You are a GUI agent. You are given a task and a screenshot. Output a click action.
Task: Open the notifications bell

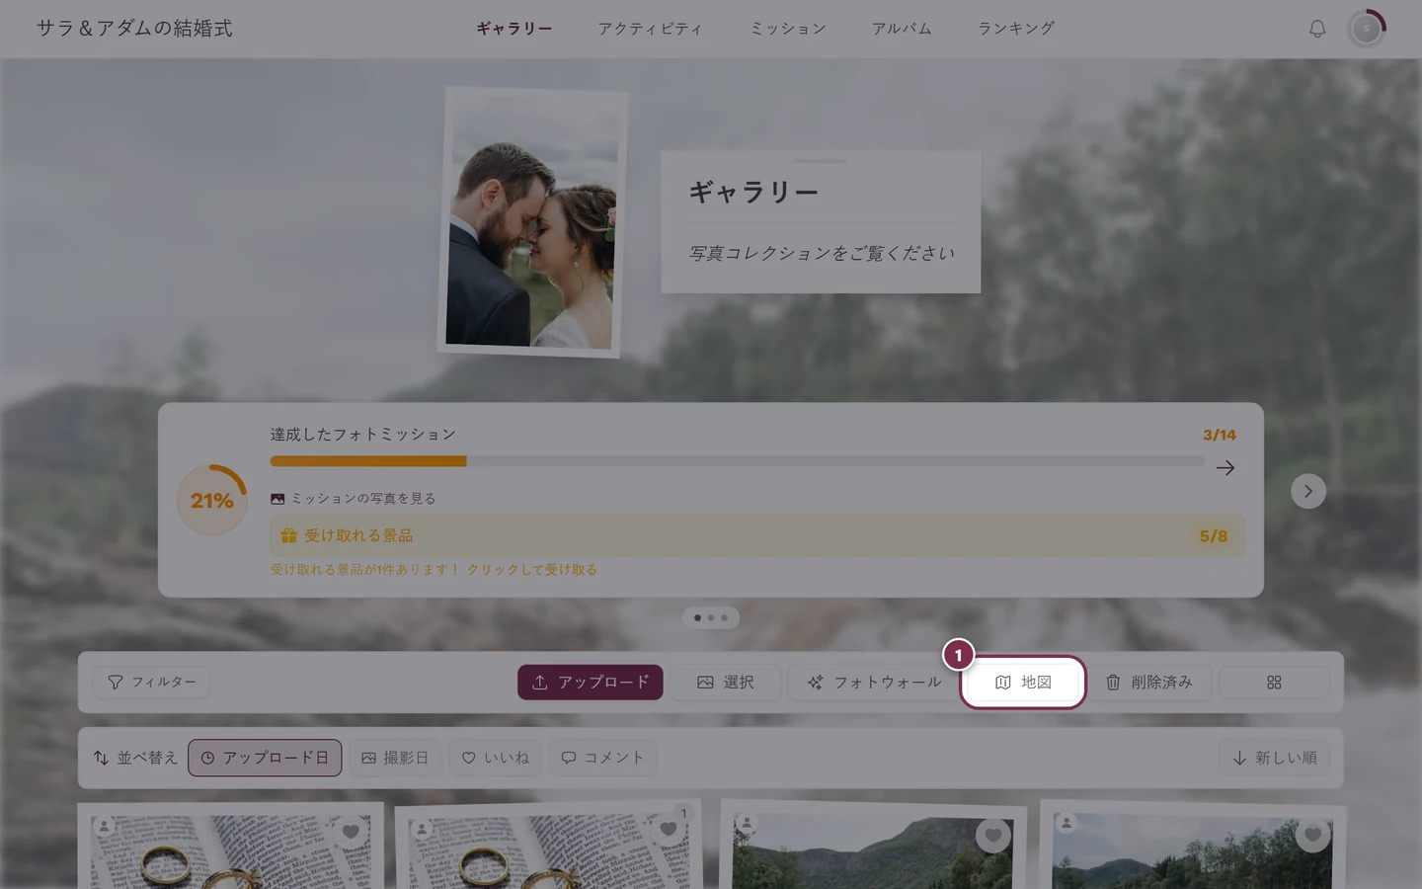pyautogui.click(x=1317, y=29)
